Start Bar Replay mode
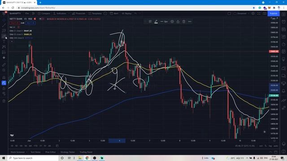287x161 pixels. tap(126, 13)
